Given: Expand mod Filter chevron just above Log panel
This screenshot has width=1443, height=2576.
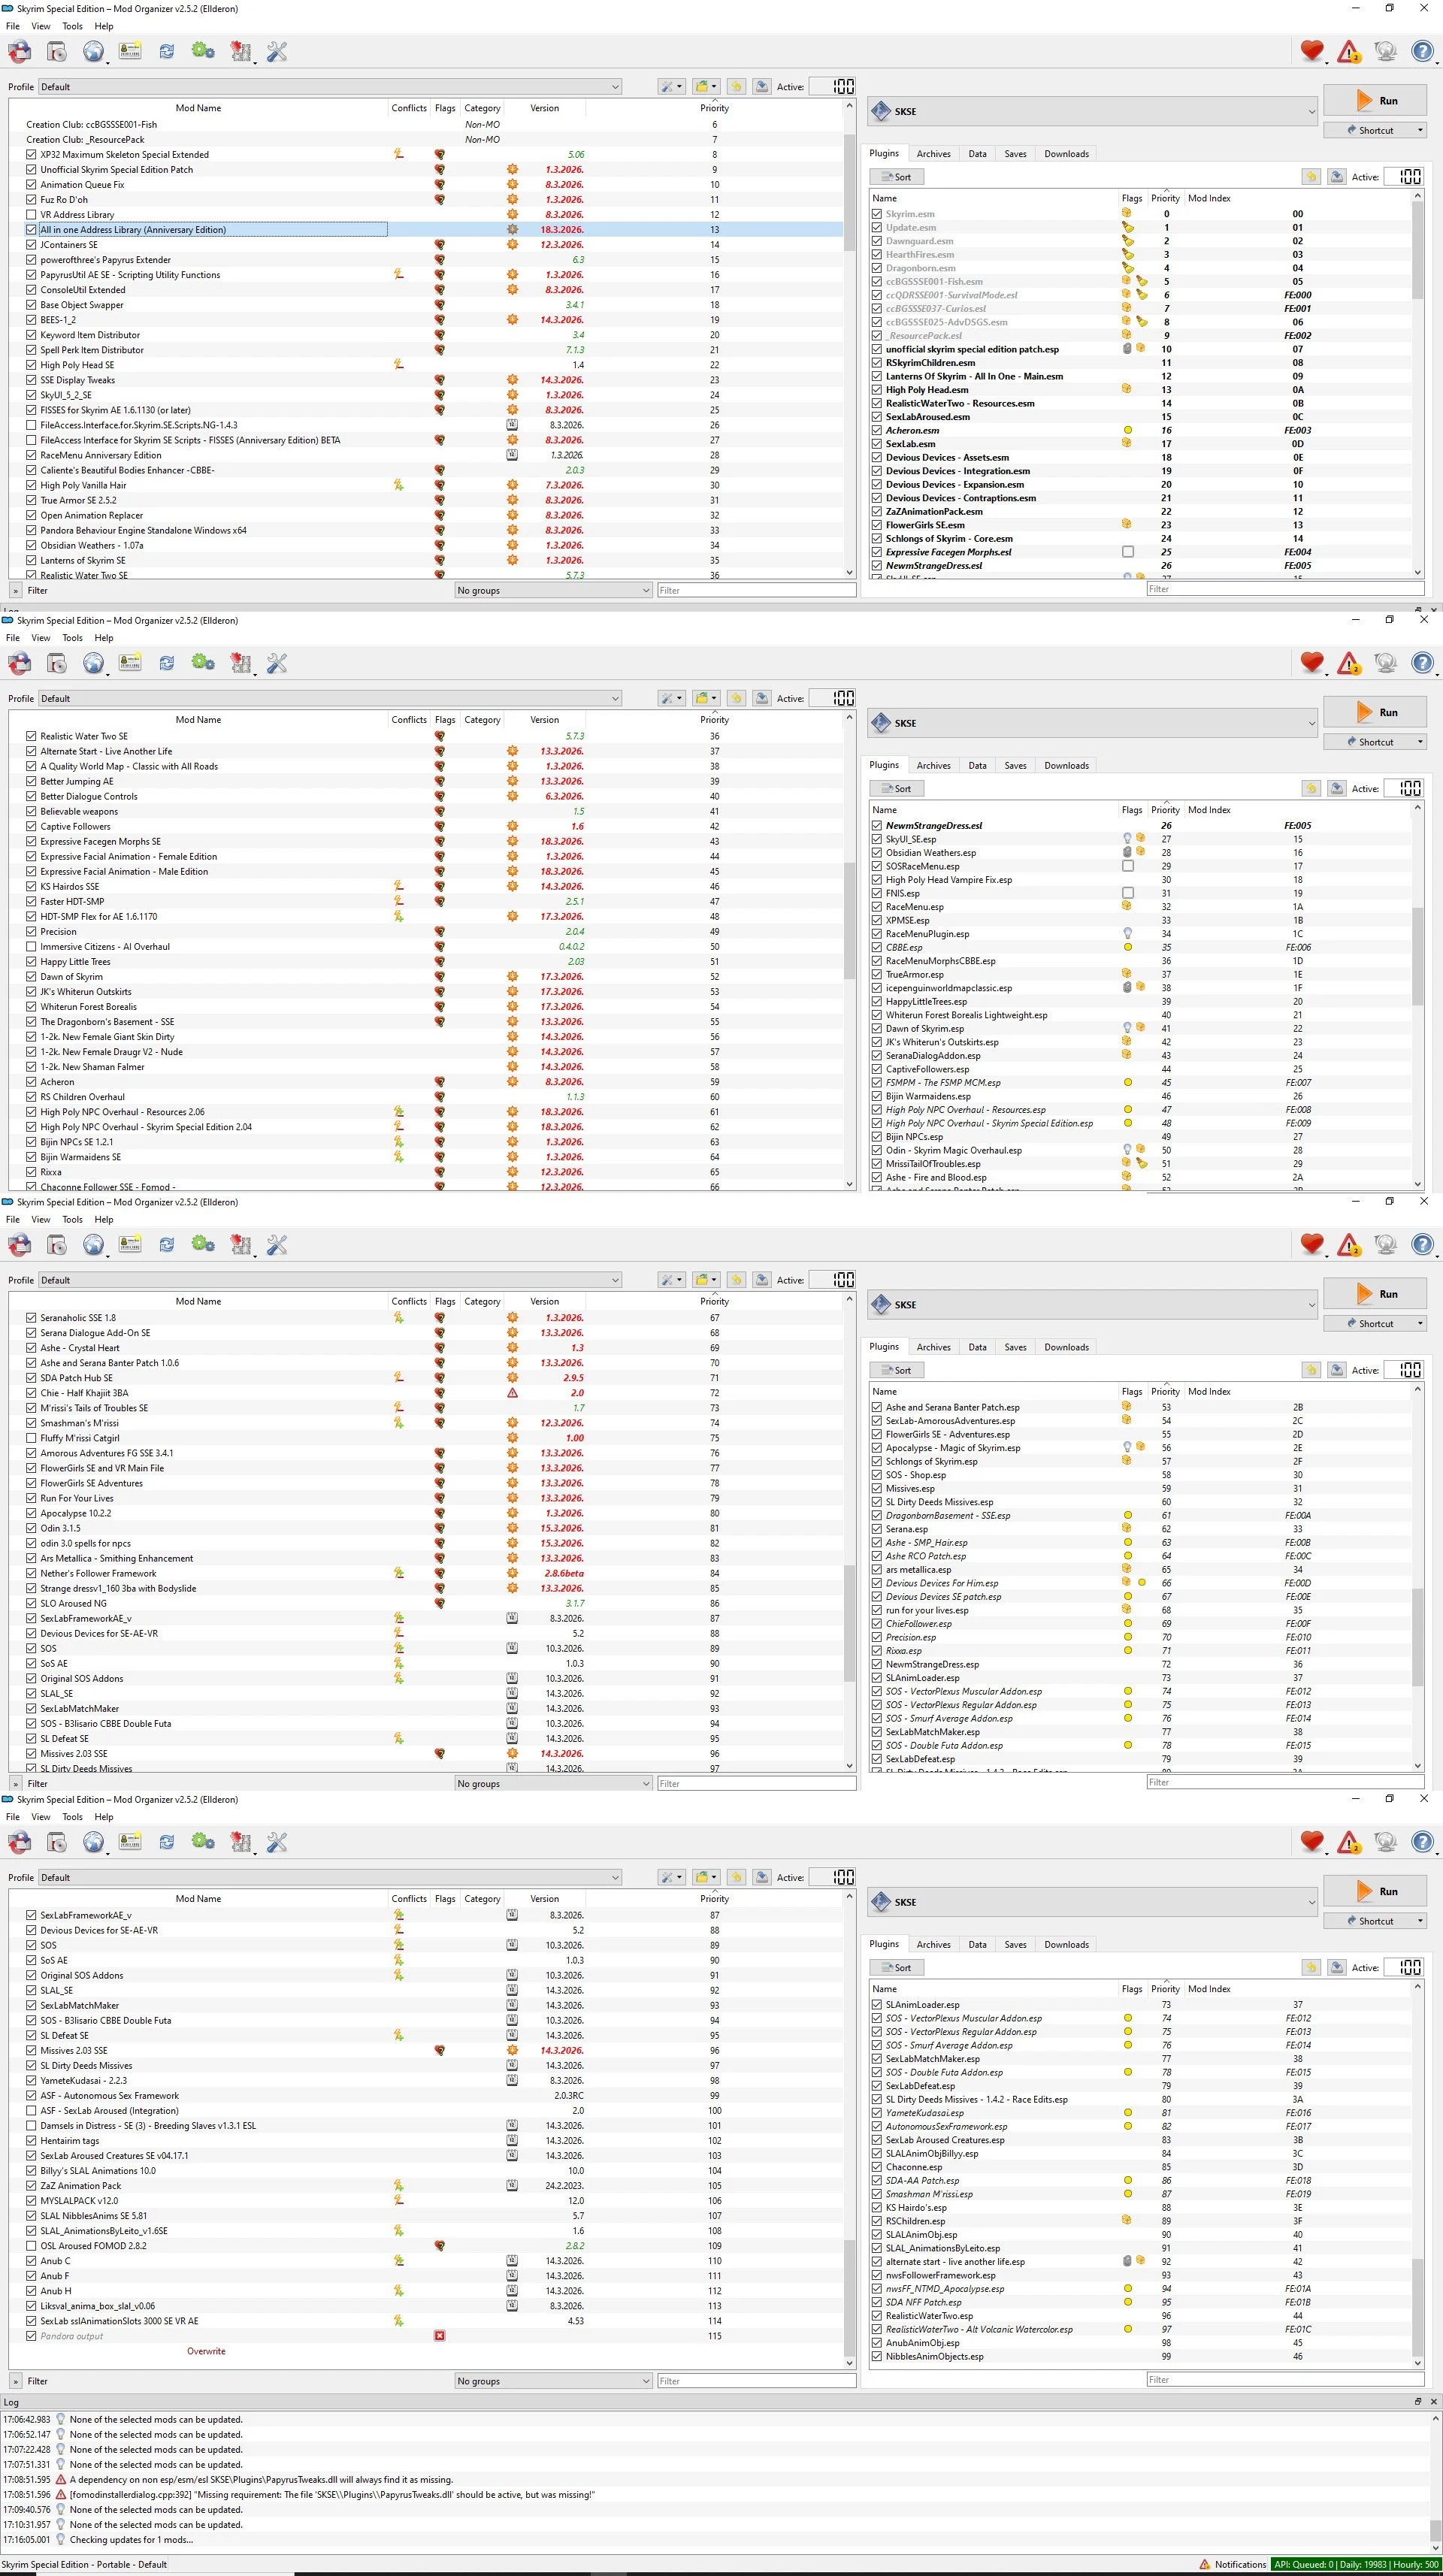Looking at the screenshot, I should 16,2381.
